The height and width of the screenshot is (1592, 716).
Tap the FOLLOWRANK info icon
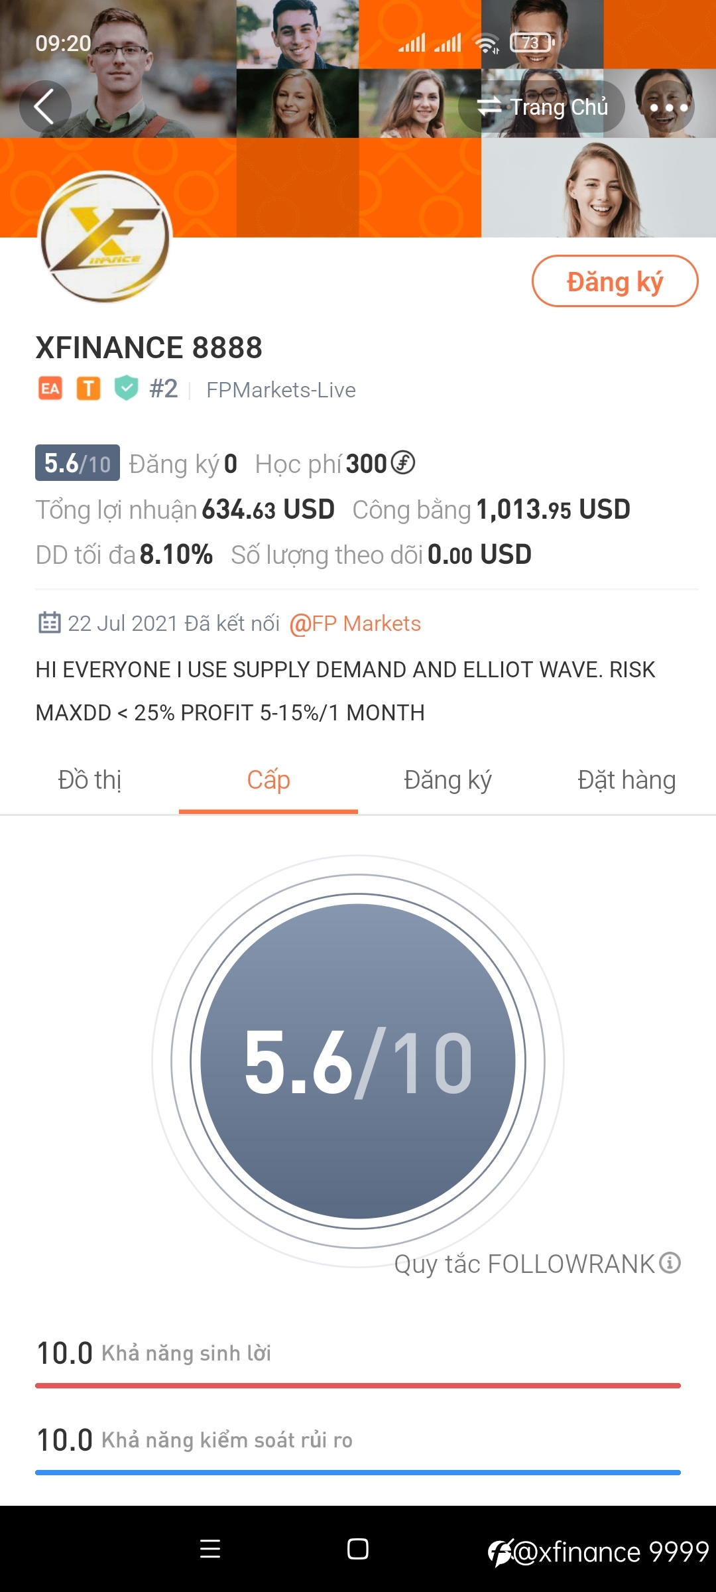tap(670, 1263)
